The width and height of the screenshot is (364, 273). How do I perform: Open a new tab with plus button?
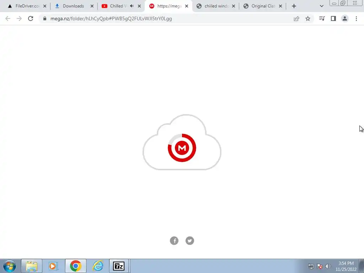coord(294,6)
